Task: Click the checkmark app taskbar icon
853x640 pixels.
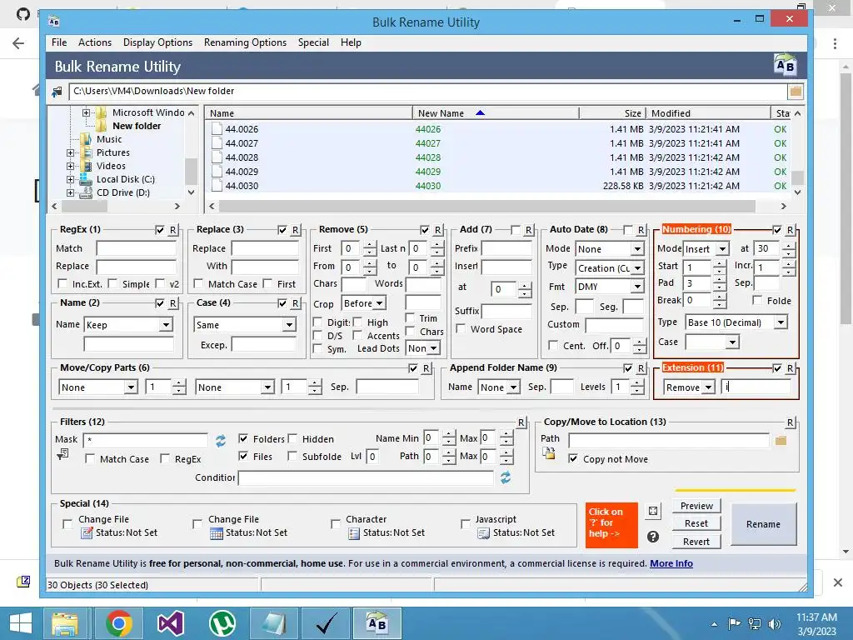Action: pyautogui.click(x=326, y=623)
